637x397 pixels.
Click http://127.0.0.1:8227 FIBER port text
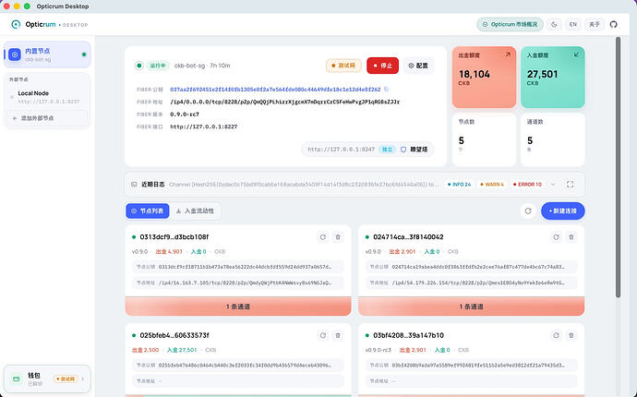point(203,126)
